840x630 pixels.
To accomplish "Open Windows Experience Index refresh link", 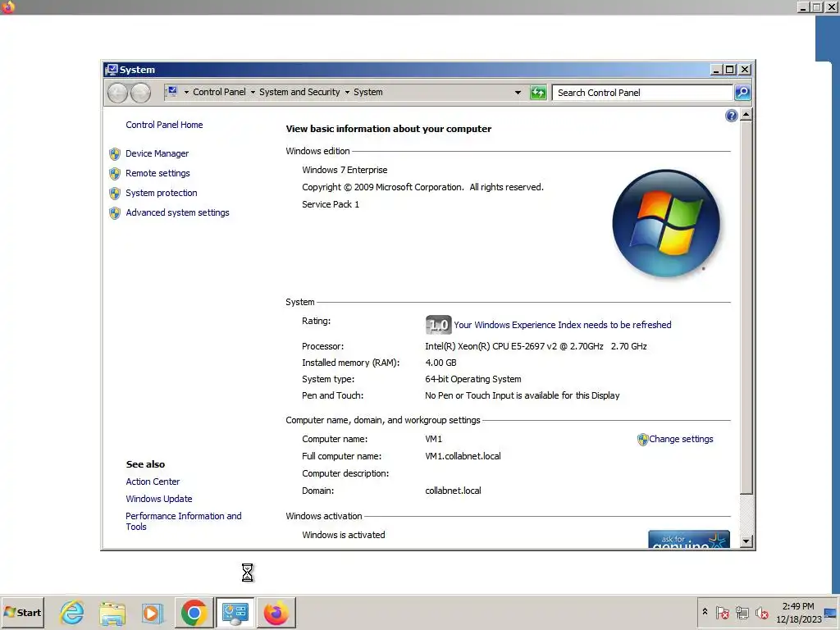I will 563,325.
